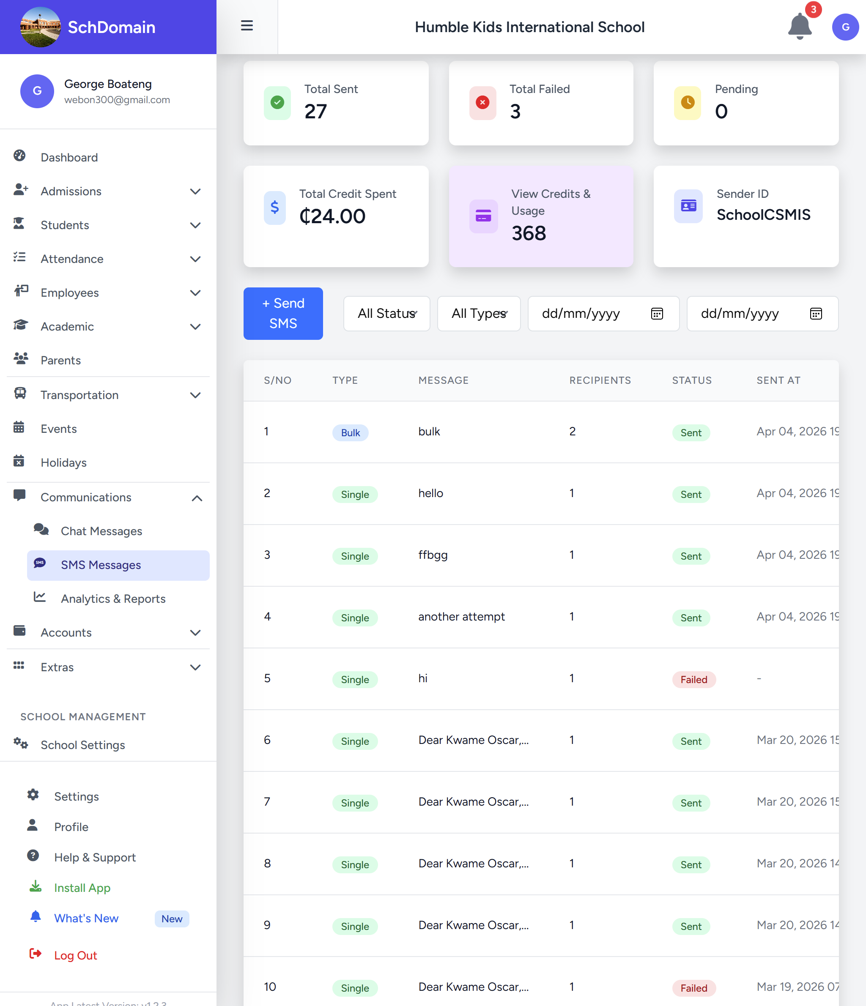Click the Transportation bus icon
Screen dimensions: 866x1006
point(20,393)
